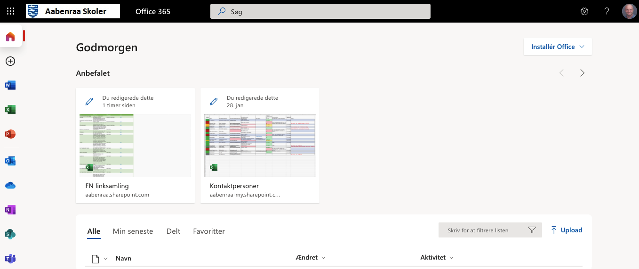Image resolution: width=639 pixels, height=269 pixels.
Task: Go to OneDrive cloud icon
Action: 10,185
